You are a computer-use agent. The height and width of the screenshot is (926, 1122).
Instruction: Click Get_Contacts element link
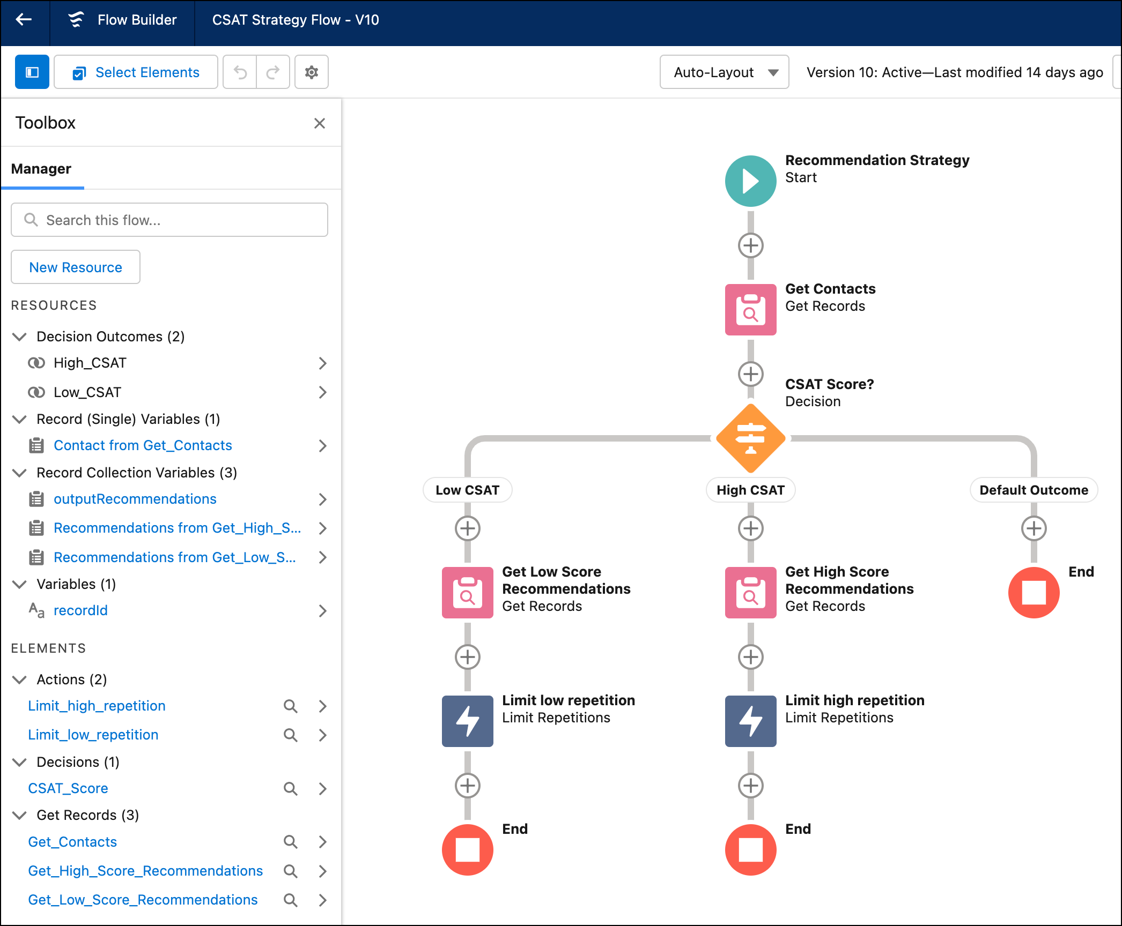pos(72,842)
